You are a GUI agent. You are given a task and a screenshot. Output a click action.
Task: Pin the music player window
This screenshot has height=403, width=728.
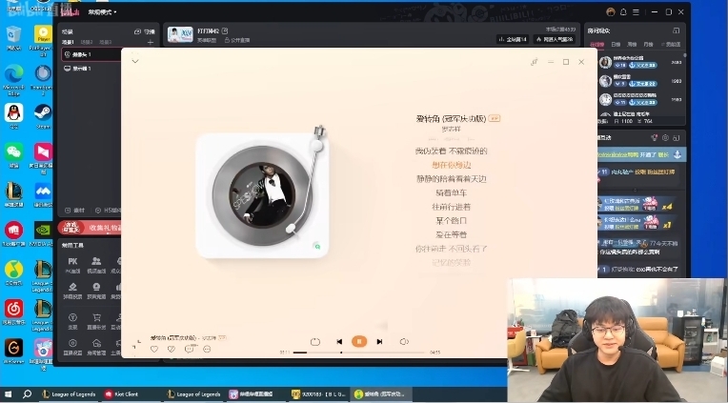tap(534, 62)
